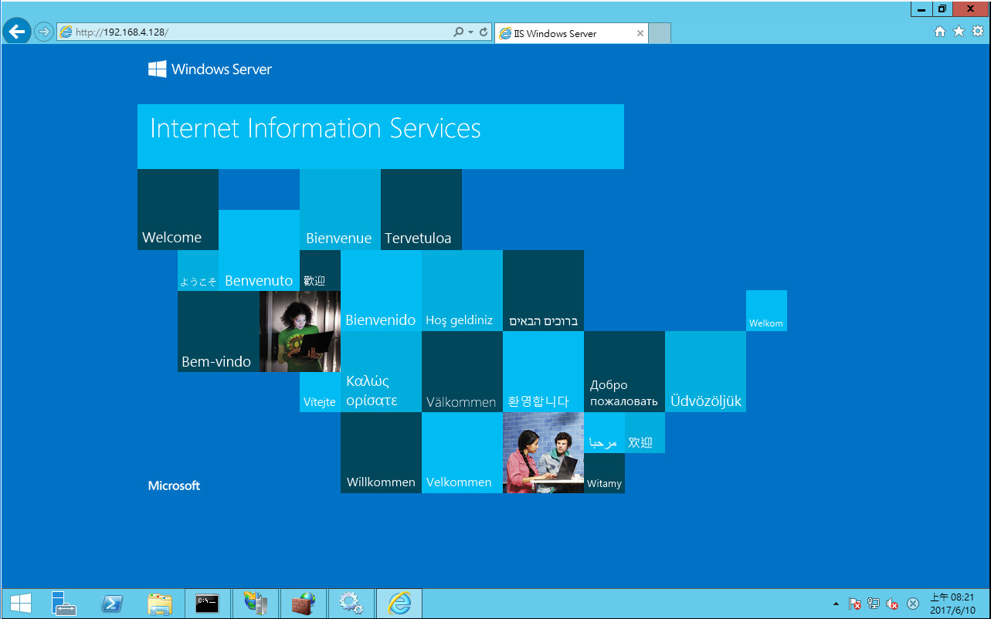This screenshot has width=991, height=619.
Task: Click the Bem-vindo tile
Action: point(218,331)
